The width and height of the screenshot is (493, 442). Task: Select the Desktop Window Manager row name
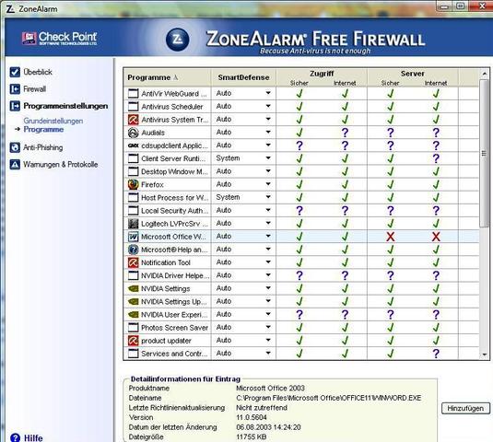pyautogui.click(x=174, y=171)
